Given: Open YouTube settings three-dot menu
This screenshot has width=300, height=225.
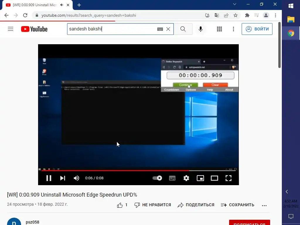Looking at the screenshot, I should pos(233,29).
